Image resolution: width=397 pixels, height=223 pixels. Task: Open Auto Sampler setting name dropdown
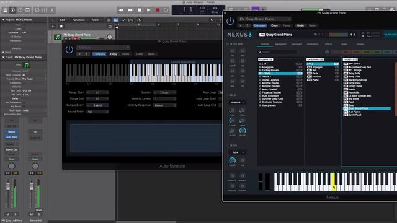(104, 48)
